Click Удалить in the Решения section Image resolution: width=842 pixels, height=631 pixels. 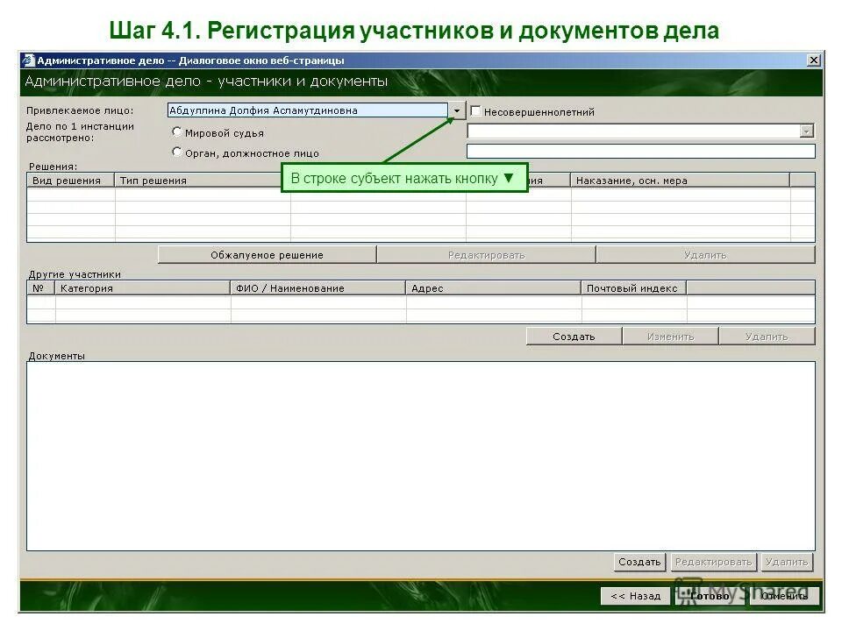[x=706, y=254]
